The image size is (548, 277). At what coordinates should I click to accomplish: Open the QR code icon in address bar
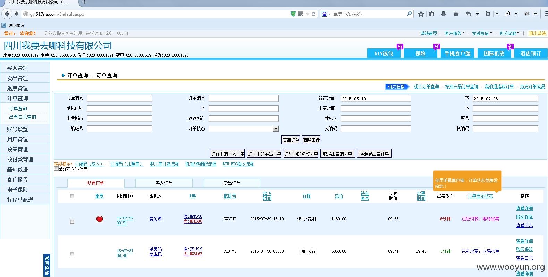301,14
